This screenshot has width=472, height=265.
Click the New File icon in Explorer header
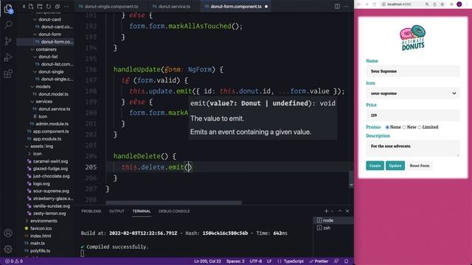(x=31, y=7)
